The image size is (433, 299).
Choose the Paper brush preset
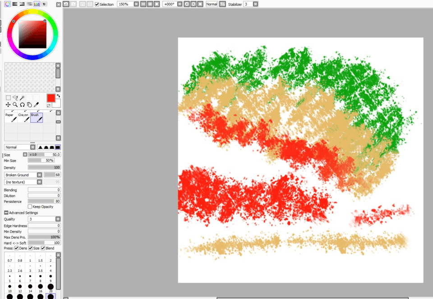11,118
